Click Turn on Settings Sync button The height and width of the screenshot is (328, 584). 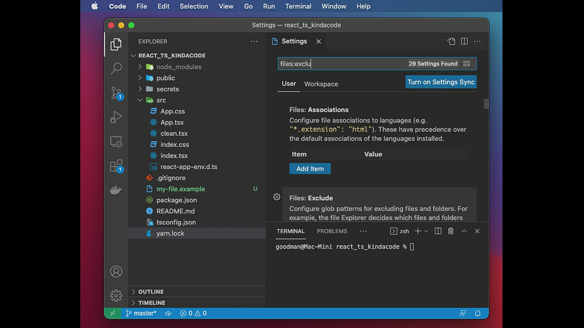(x=441, y=82)
